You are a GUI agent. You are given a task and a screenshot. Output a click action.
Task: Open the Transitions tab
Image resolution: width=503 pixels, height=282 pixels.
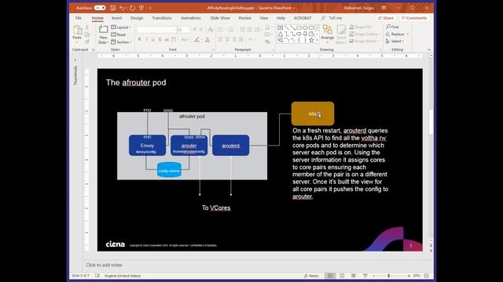(x=162, y=18)
